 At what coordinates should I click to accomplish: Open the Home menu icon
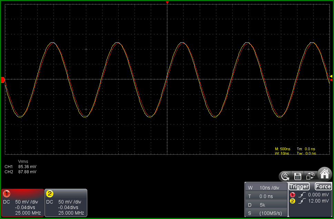pyautogui.click(x=325, y=174)
